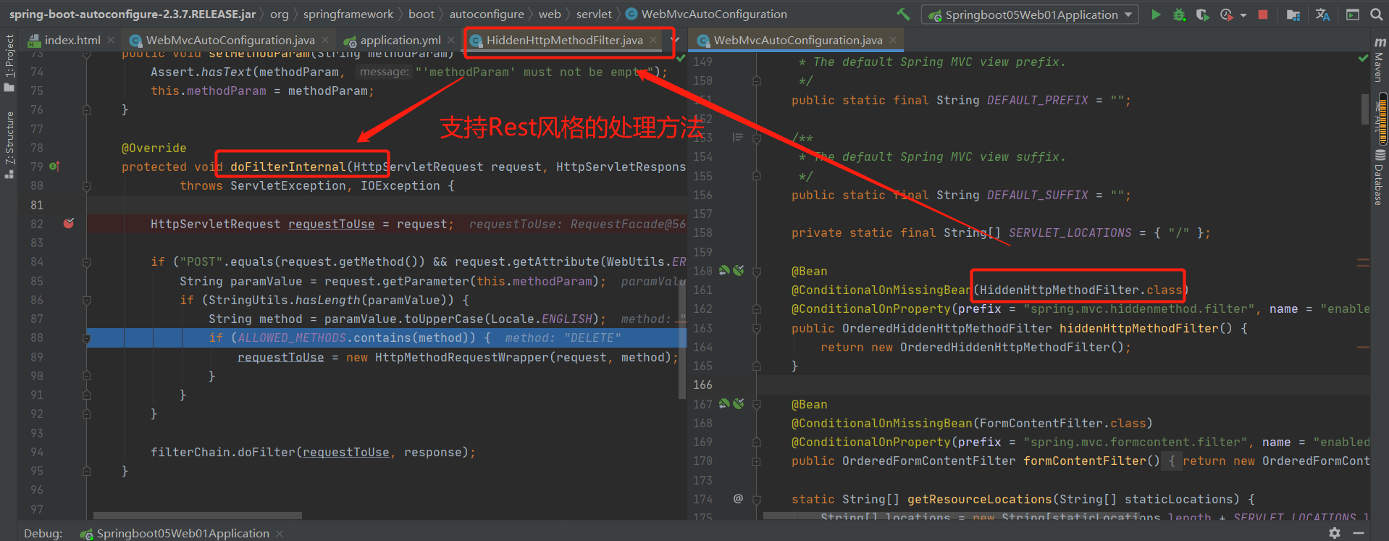Open run configuration dropdown Springboot05Web01Application

coord(1030,14)
